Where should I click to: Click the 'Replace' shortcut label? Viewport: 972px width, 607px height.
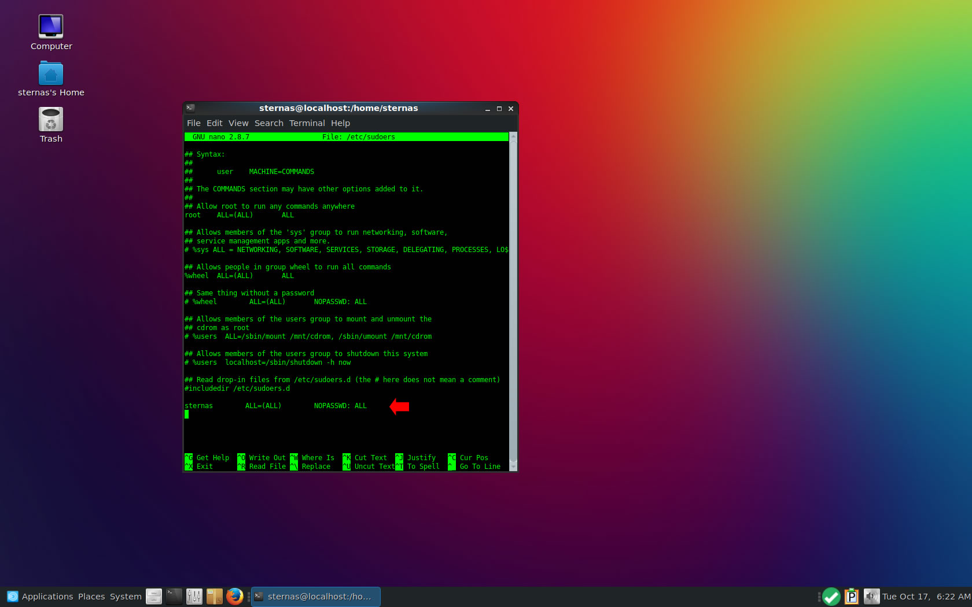click(x=316, y=467)
